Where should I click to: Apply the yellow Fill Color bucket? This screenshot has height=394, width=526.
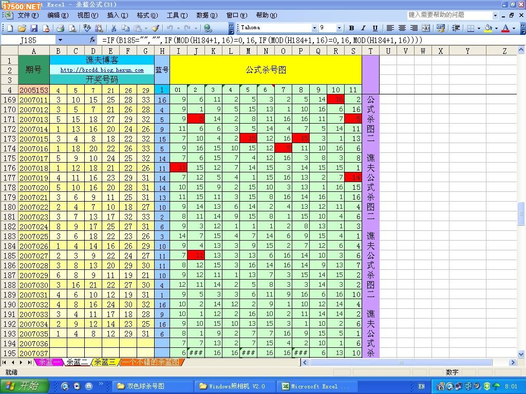point(488,28)
